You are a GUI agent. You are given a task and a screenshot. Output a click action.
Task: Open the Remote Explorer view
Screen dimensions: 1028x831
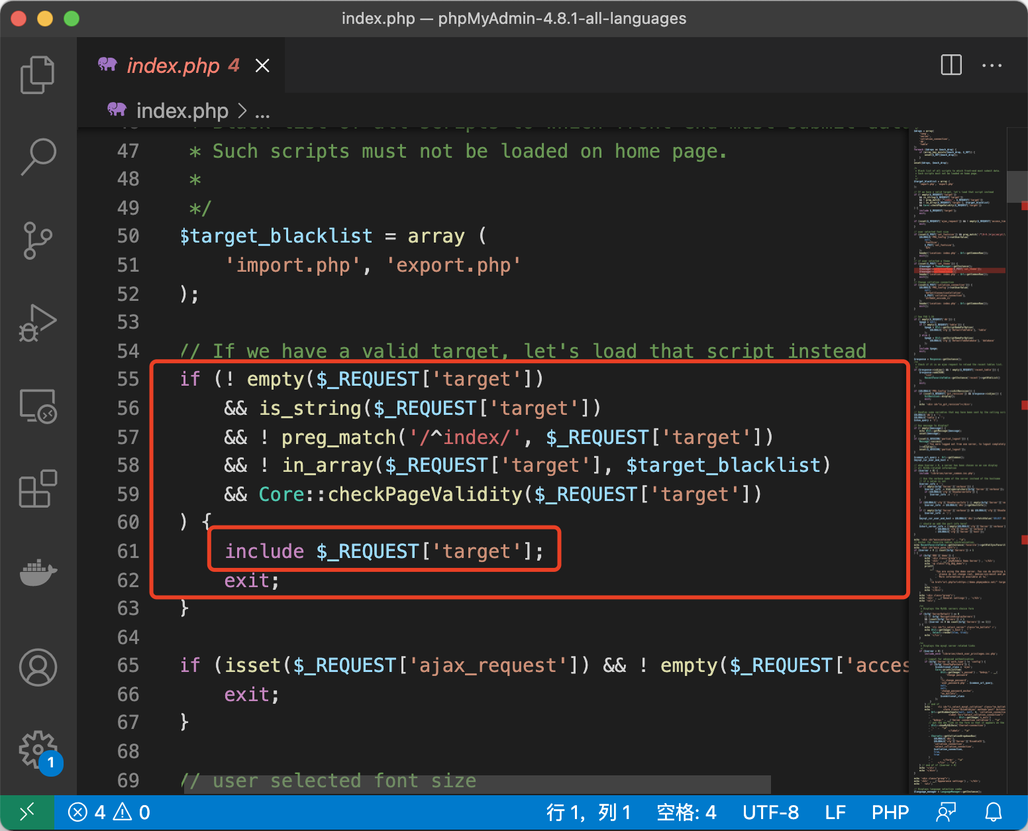(38, 406)
